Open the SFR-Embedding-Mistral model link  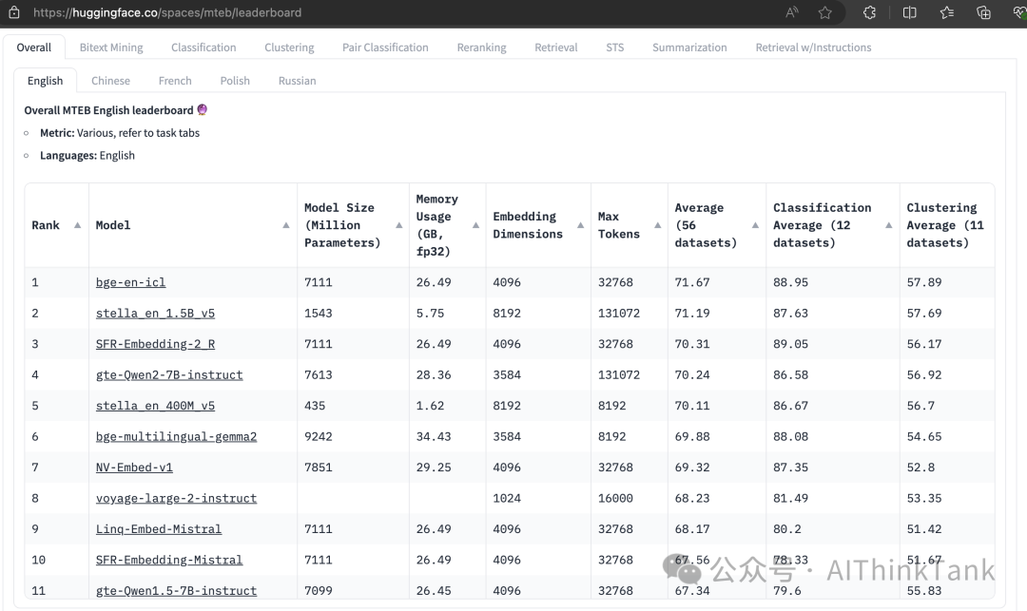(169, 560)
